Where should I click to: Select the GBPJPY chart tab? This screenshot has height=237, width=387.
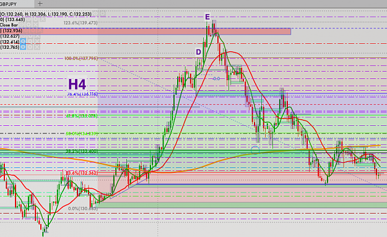17,4
